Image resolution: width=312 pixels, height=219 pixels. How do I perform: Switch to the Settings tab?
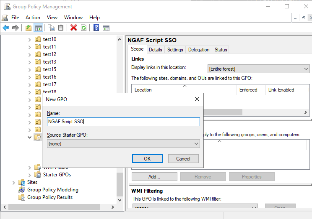(x=175, y=50)
